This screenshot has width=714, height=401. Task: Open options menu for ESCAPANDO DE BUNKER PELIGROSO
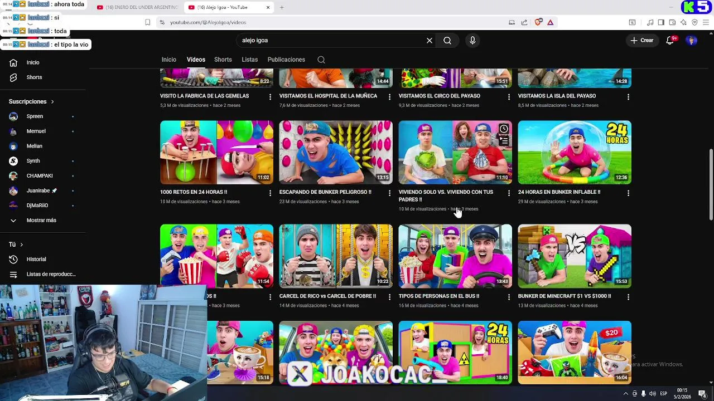coord(389,193)
